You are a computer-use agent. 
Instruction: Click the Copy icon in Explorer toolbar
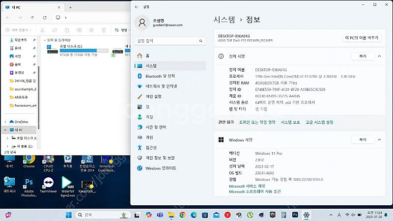[55, 30]
